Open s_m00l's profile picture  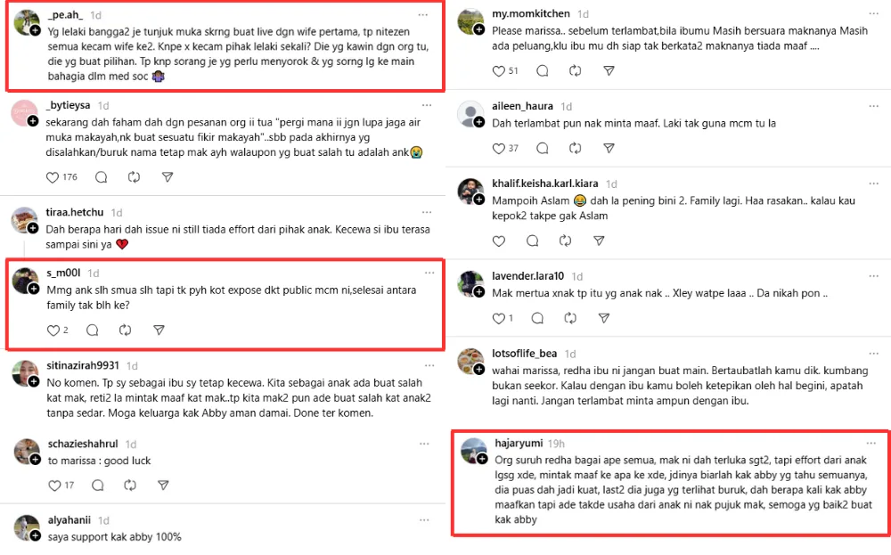(x=25, y=280)
